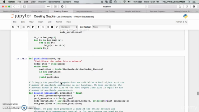The width and height of the screenshot is (199, 112).
Task: Click the round extension icon beside the address bar
Action: (x=62, y=7)
